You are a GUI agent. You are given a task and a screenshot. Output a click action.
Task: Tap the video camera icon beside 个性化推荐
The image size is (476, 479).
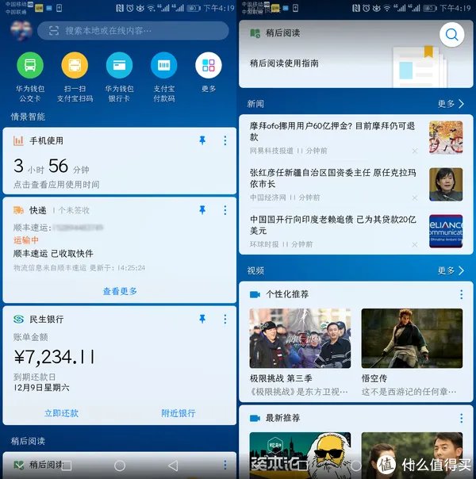(255, 294)
